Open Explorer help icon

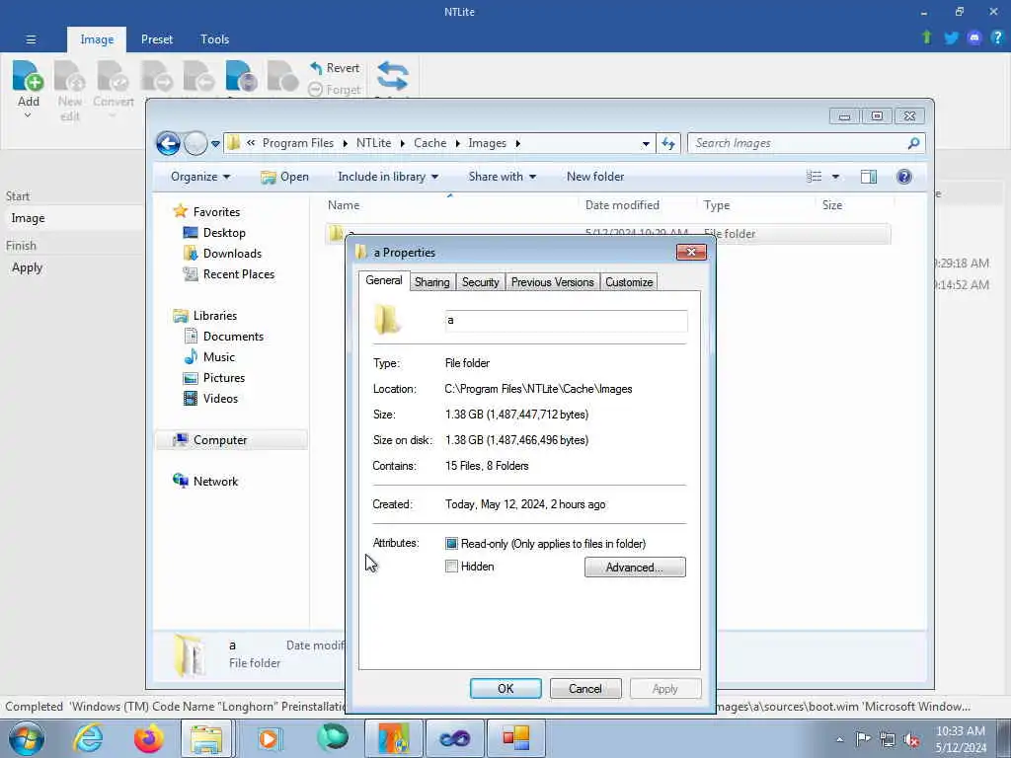click(904, 177)
